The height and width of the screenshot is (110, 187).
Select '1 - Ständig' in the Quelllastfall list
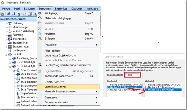125,85
